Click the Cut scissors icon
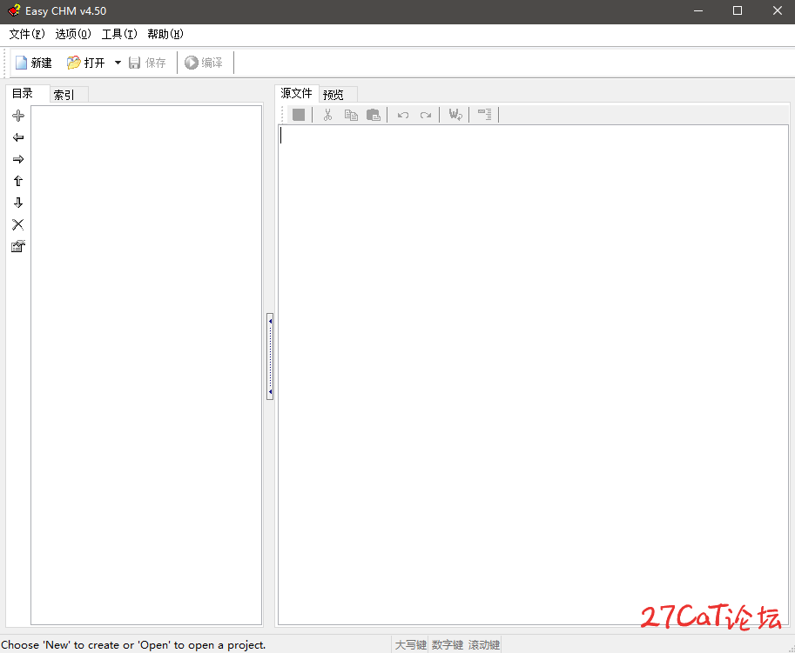Screen dimensions: 795x653 328,115
